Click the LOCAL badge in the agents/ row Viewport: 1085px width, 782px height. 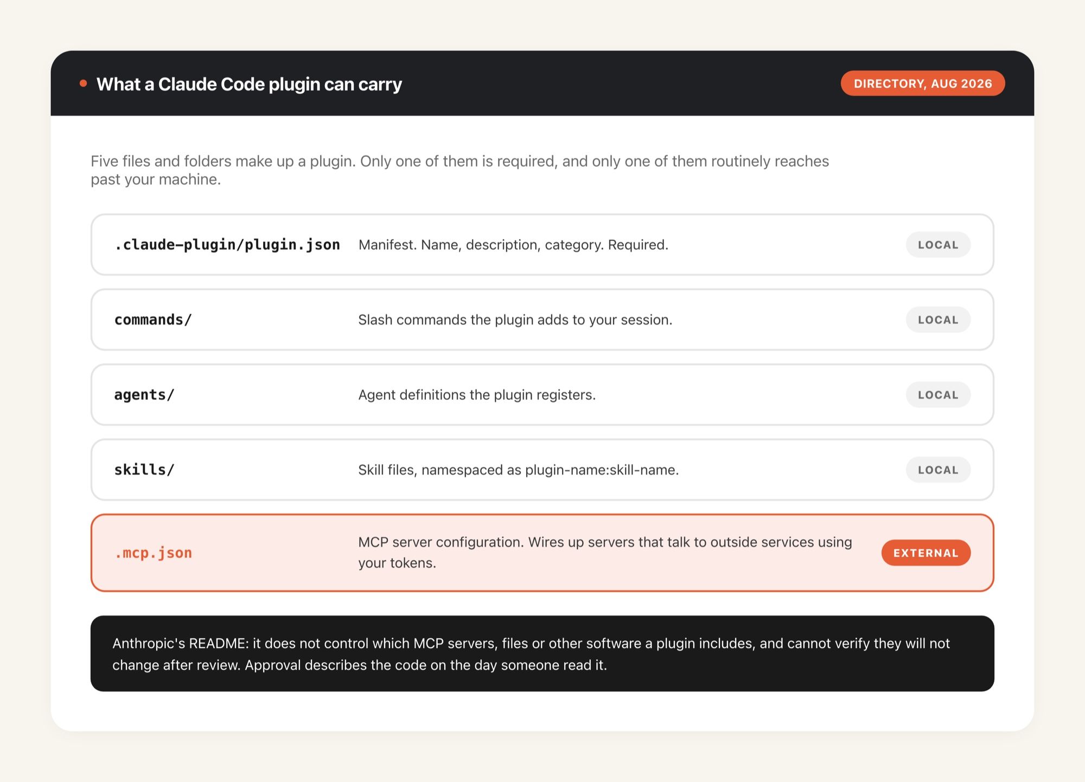[x=938, y=395]
